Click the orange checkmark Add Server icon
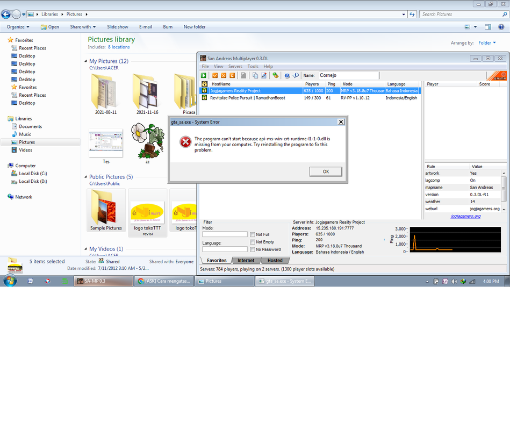This screenshot has width=510, height=430. click(x=215, y=75)
